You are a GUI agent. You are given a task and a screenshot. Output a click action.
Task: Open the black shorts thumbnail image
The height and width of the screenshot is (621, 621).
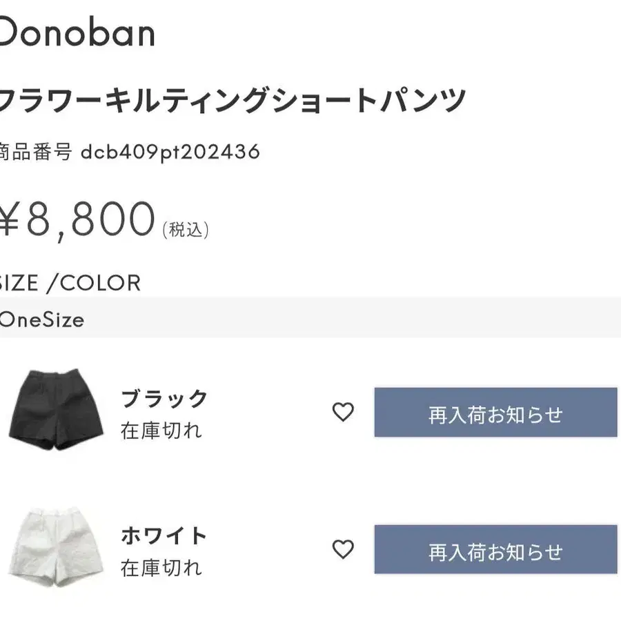point(57,411)
